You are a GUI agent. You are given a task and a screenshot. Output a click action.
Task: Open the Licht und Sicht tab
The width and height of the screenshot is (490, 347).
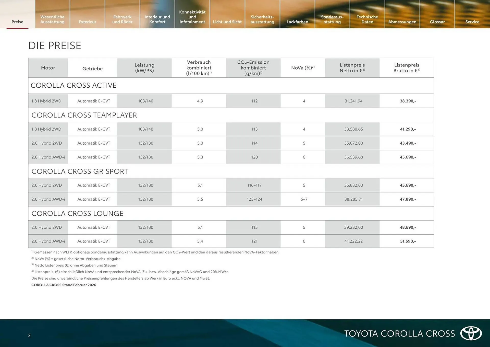tap(227, 22)
